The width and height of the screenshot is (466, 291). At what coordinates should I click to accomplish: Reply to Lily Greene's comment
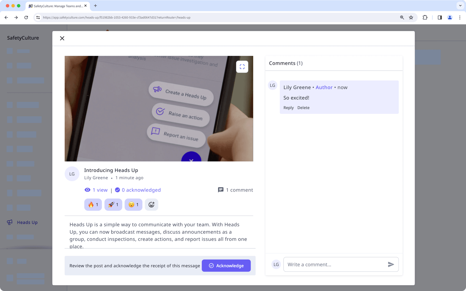tap(288, 108)
